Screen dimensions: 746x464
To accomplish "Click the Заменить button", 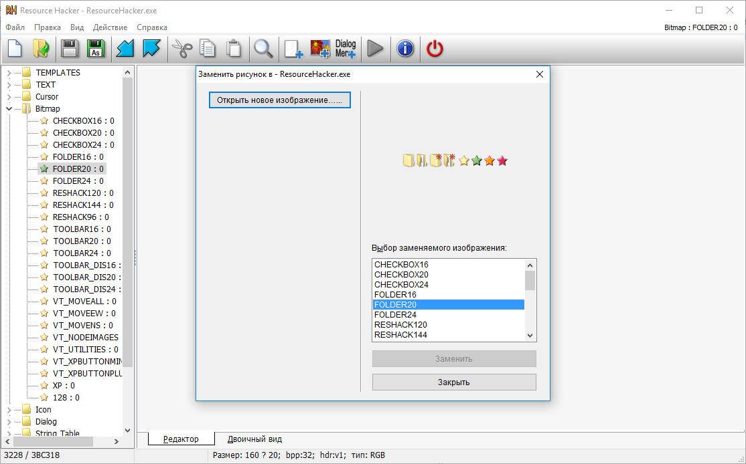I will point(454,358).
